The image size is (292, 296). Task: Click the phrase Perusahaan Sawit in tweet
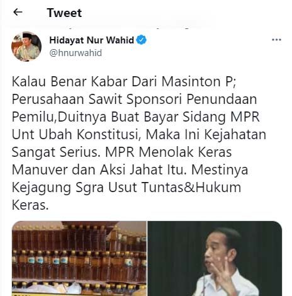[x=67, y=100]
